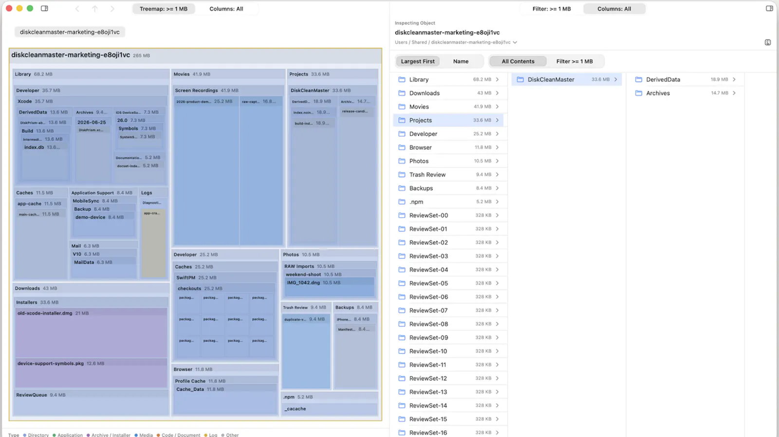The width and height of the screenshot is (779, 437).
Task: Expand DerivedData row chevron
Action: click(x=734, y=79)
